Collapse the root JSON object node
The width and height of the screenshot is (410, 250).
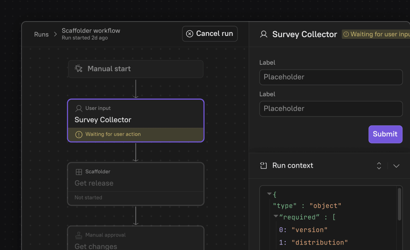[x=269, y=194]
